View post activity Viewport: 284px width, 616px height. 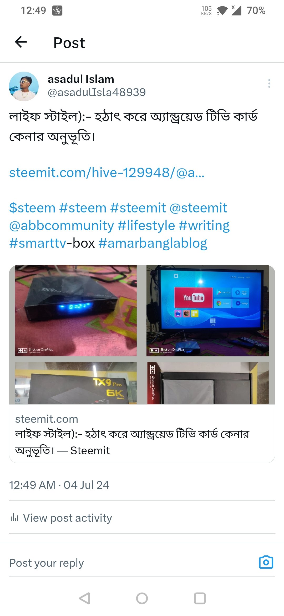coord(67,518)
